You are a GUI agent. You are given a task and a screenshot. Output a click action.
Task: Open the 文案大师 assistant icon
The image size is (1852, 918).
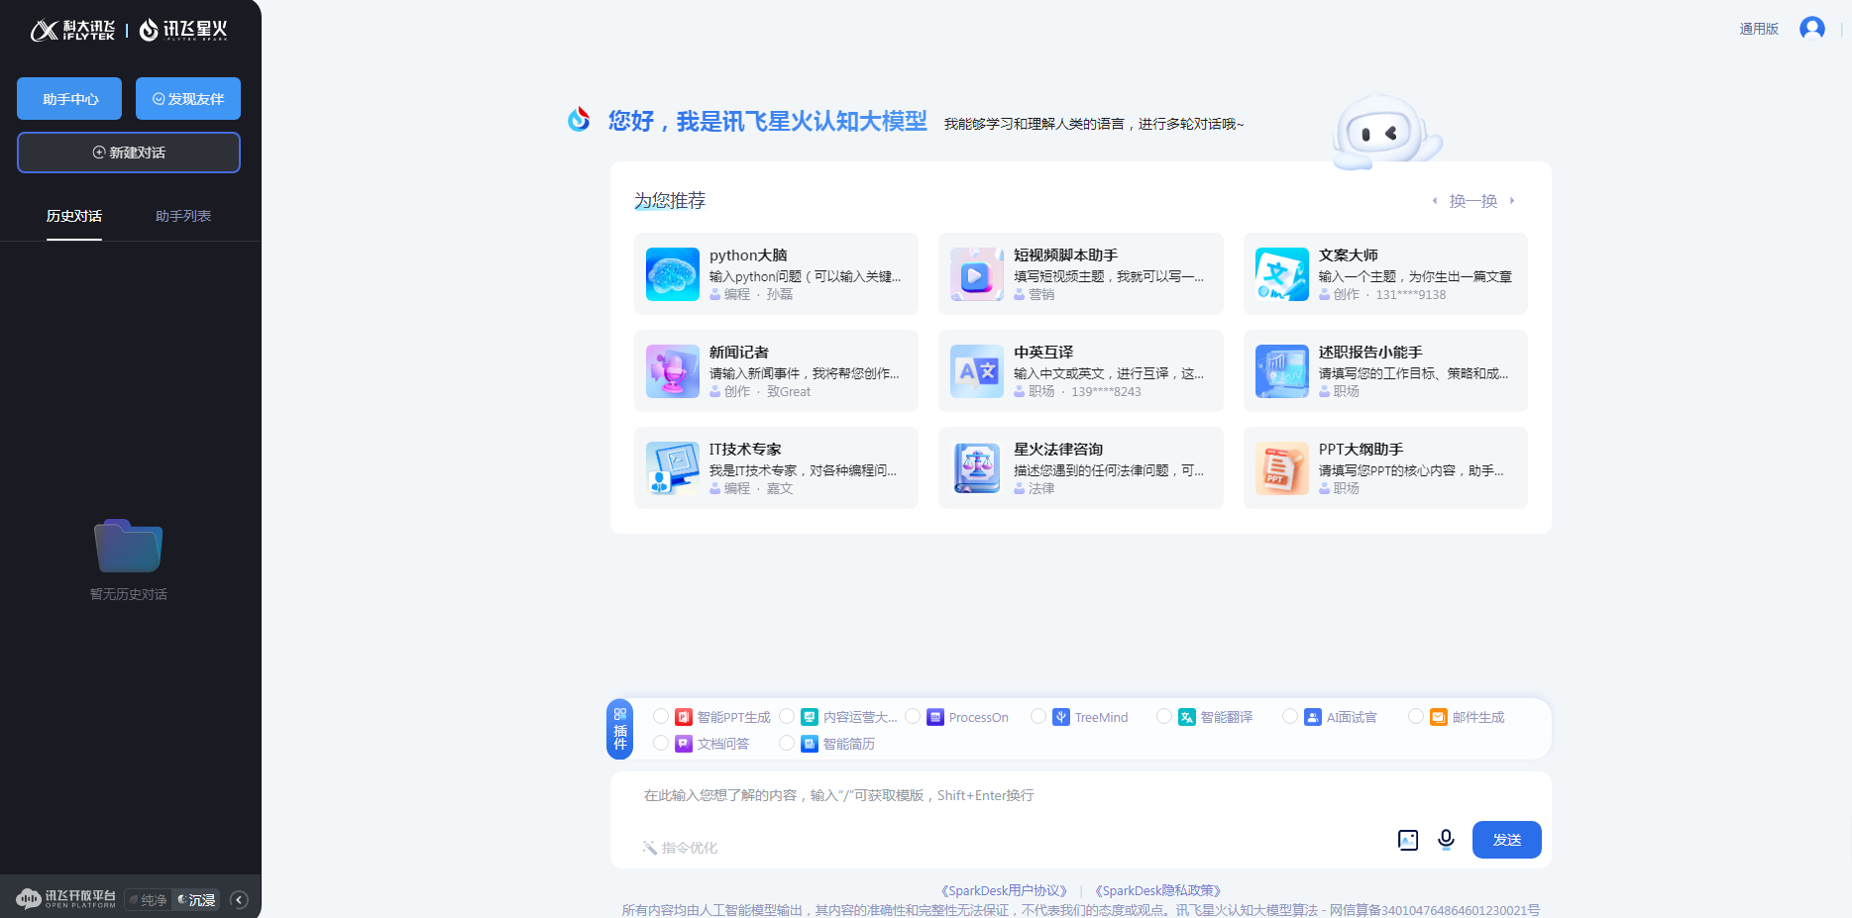point(1282,274)
